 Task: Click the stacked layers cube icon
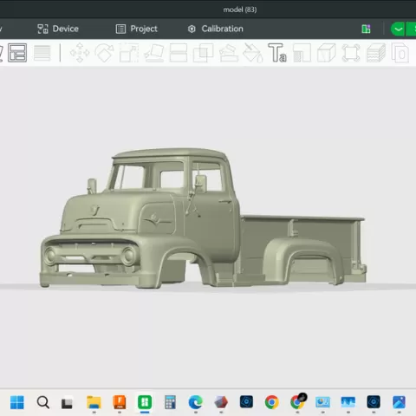[376, 53]
